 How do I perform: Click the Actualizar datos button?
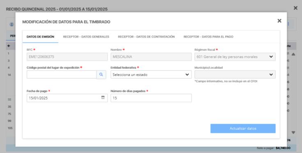click(x=243, y=128)
